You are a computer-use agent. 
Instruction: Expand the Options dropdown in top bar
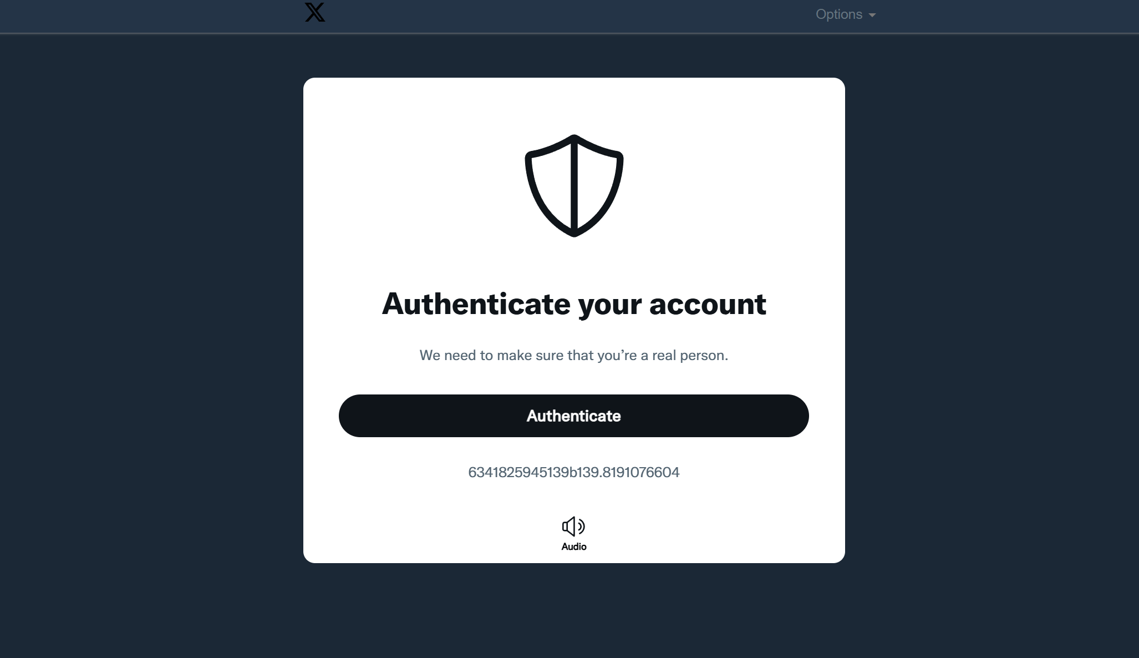click(x=846, y=14)
